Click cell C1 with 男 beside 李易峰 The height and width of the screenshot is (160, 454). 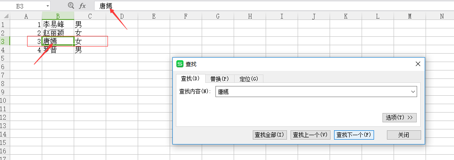point(90,24)
